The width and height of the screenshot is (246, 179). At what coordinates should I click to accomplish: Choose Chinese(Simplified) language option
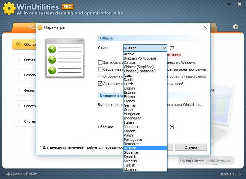[x=145, y=67]
